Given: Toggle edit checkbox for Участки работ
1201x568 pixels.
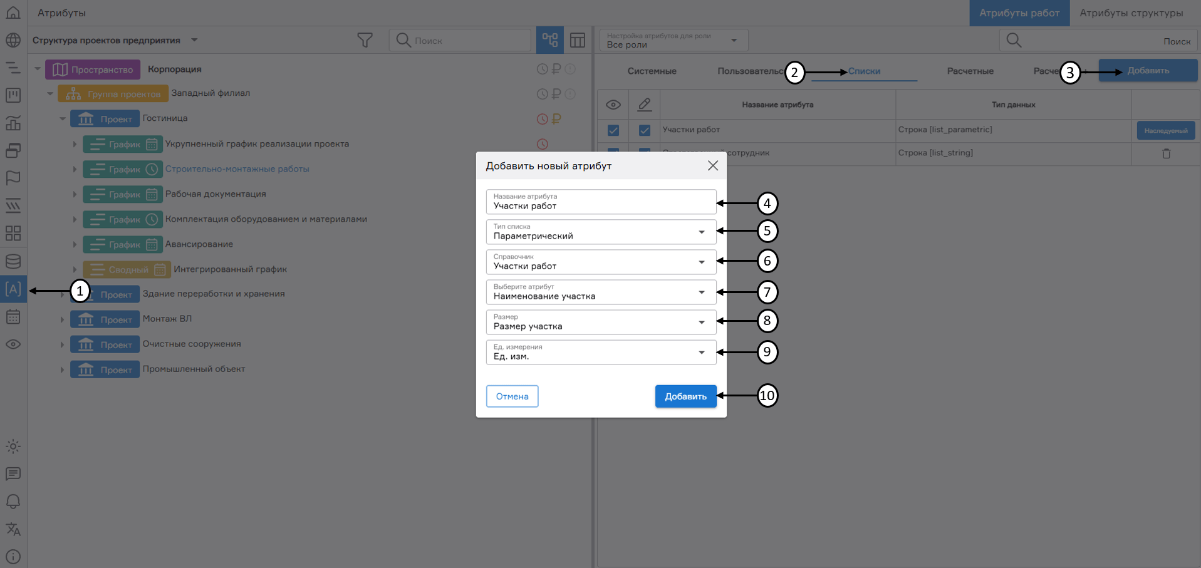Looking at the screenshot, I should 644,130.
